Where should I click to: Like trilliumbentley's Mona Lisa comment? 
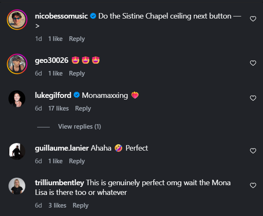[x=253, y=185]
